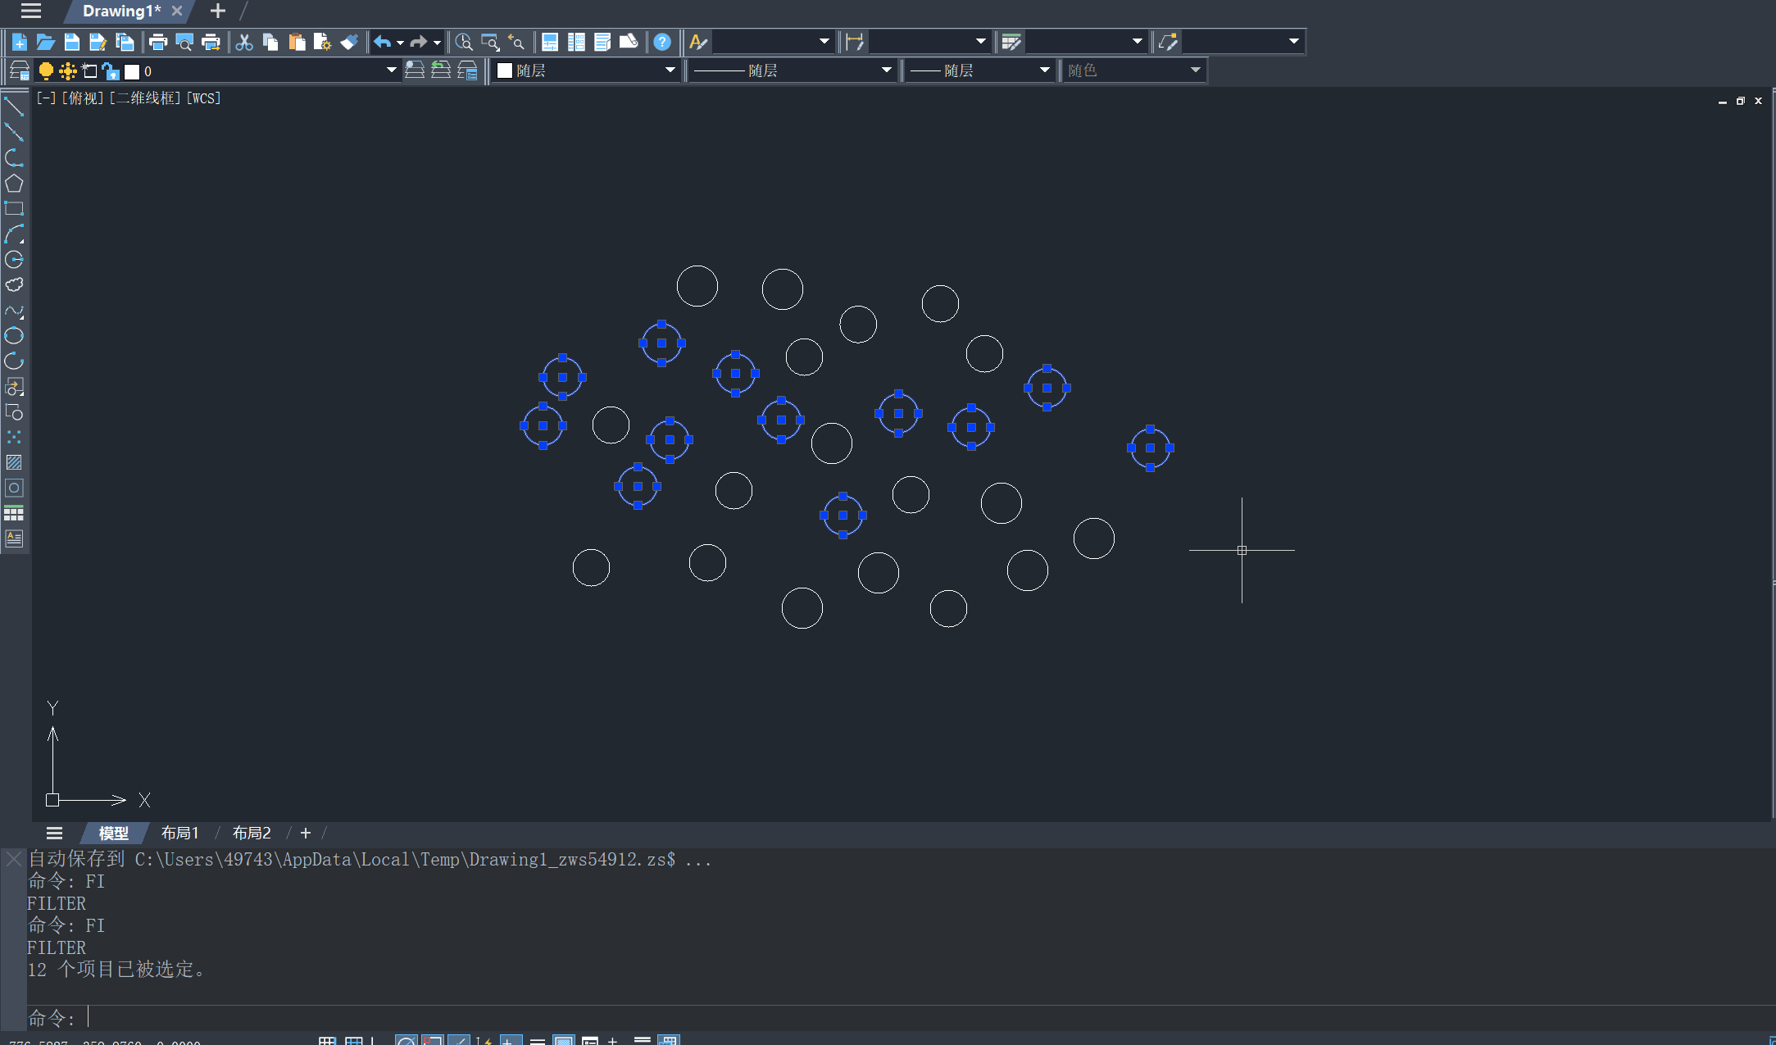Toggle layer 0 lock padlock icon
The width and height of the screenshot is (1776, 1045).
(110, 70)
